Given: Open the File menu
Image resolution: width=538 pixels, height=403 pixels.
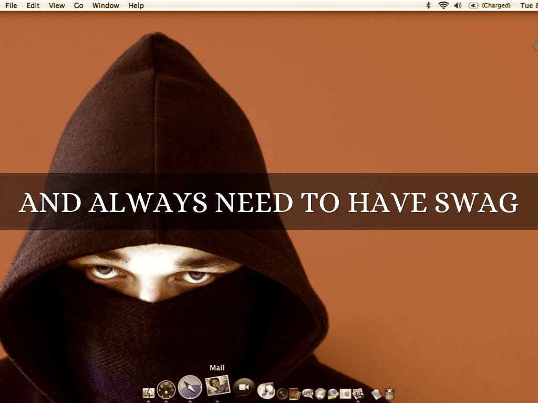Looking at the screenshot, I should coord(11,5).
